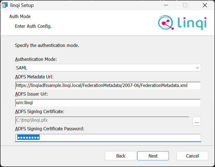215x167 pixels.
Task: Click inside the ADFS Metadata Url field
Action: click(108, 86)
